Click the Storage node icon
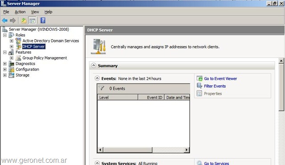This screenshot has width=285, height=165. 12,75
